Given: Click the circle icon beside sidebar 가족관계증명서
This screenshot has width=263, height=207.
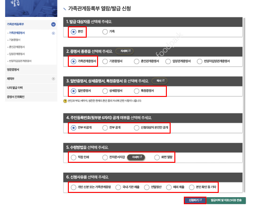Looking at the screenshot, I should tap(53, 33).
